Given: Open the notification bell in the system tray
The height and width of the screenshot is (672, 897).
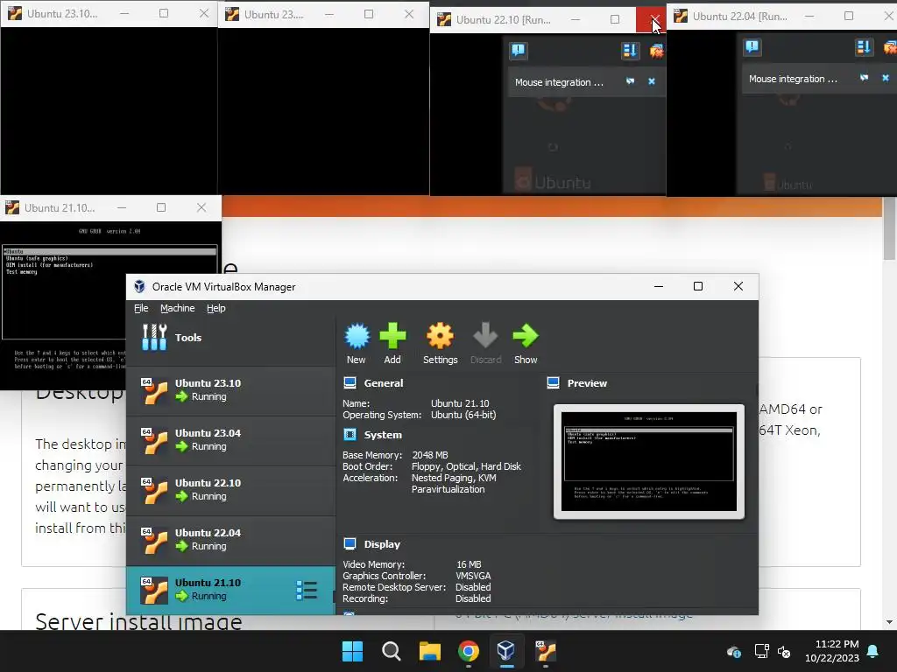Looking at the screenshot, I should pos(873,651).
